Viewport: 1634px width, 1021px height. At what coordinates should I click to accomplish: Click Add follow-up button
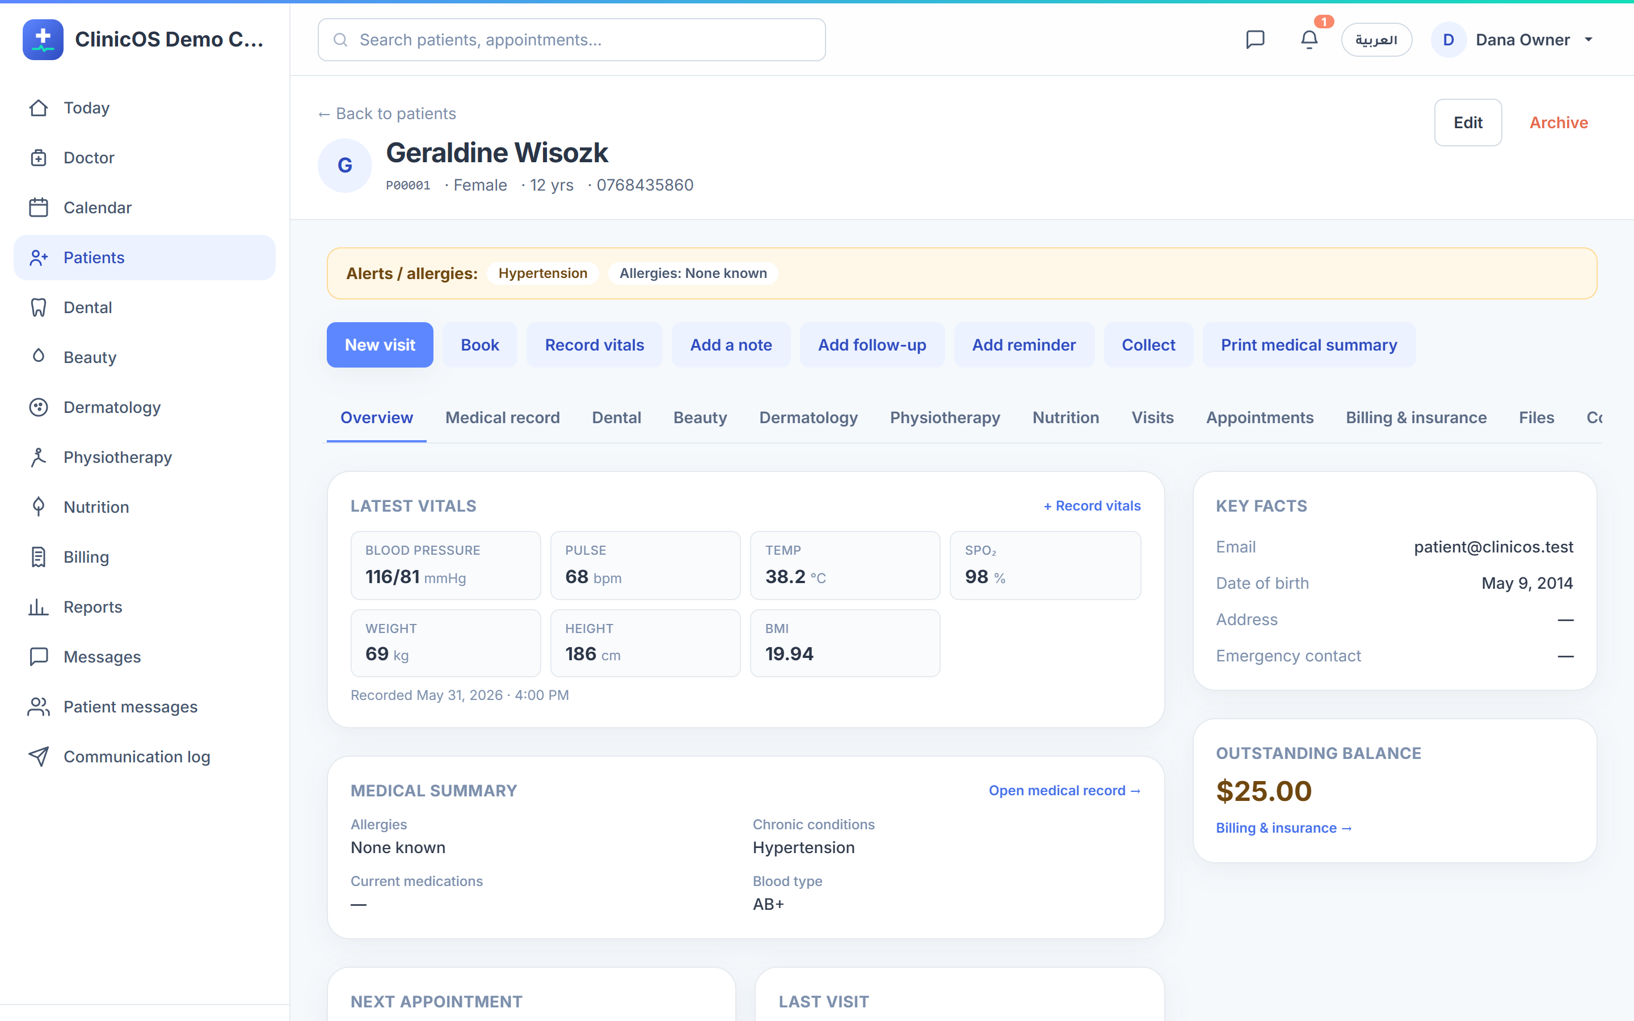coord(871,345)
